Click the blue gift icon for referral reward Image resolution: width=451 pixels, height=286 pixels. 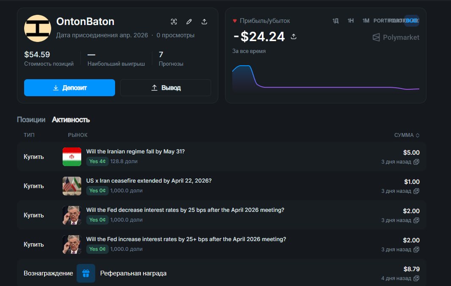point(86,273)
